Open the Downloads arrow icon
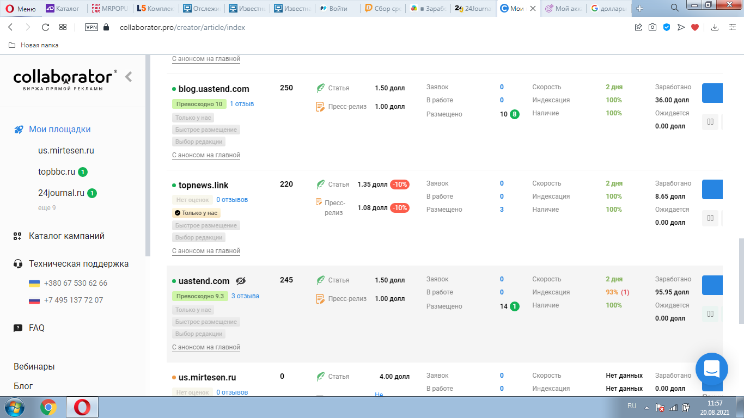The image size is (744, 418). tap(715, 27)
